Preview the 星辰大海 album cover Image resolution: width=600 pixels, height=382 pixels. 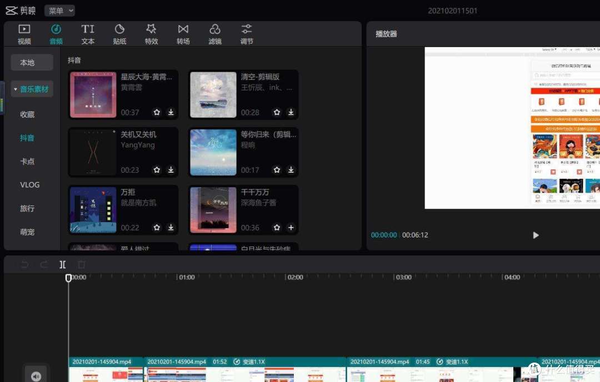93,94
